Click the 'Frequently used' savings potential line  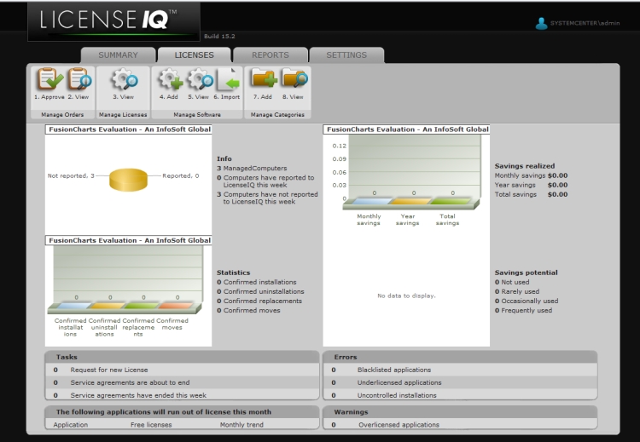pos(523,310)
